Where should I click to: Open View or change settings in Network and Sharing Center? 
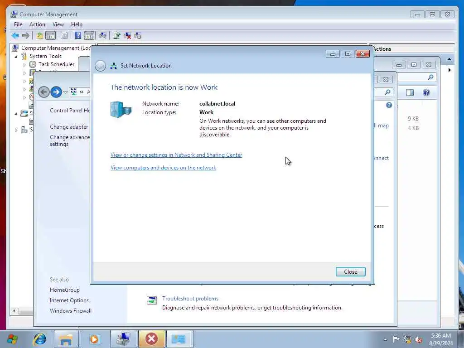[176, 155]
